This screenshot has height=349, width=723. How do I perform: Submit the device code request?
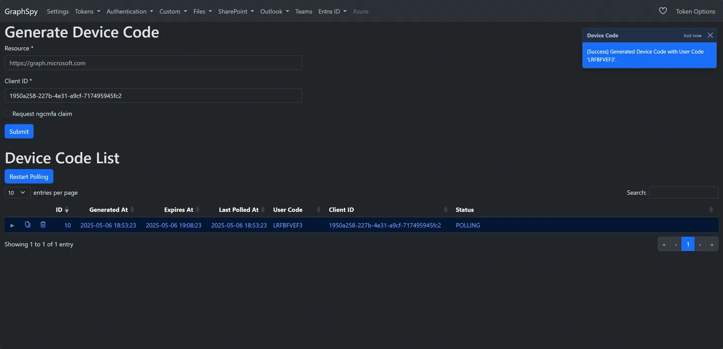[19, 131]
